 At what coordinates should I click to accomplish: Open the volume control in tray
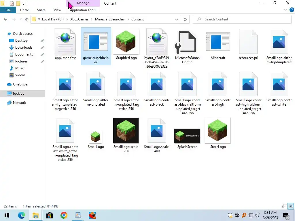[258, 215]
